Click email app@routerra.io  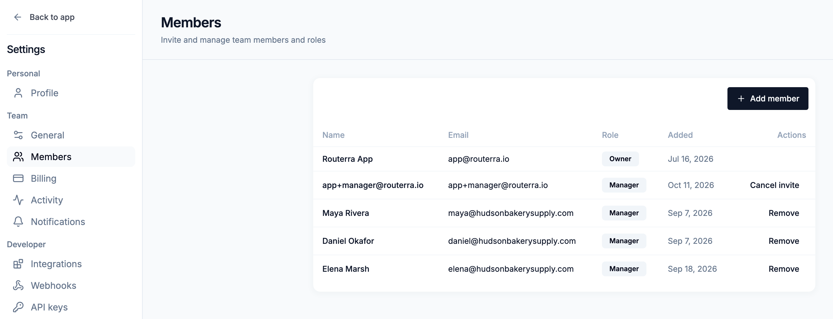(479, 159)
